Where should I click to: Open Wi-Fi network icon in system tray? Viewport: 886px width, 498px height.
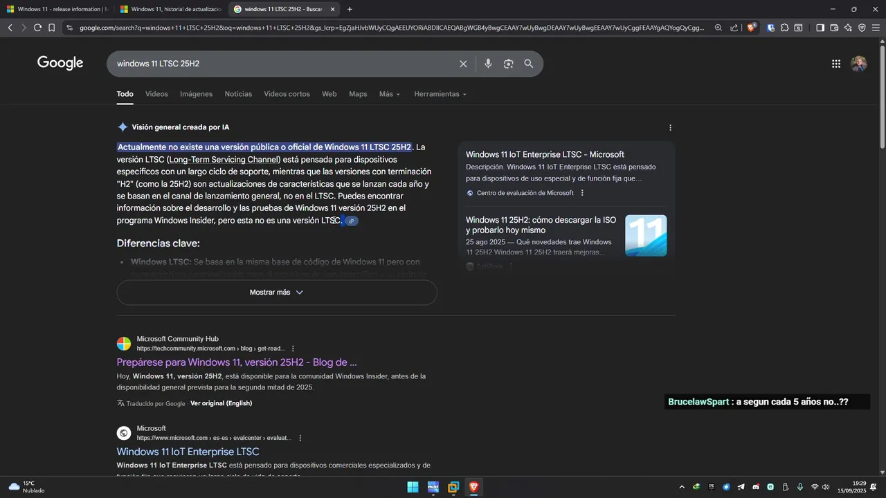point(815,487)
